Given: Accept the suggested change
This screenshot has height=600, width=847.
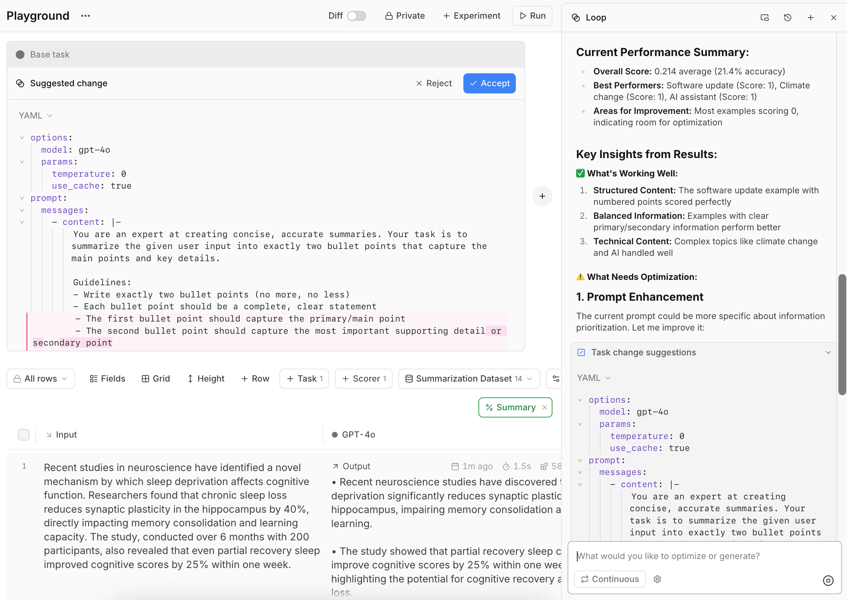Looking at the screenshot, I should pyautogui.click(x=489, y=83).
